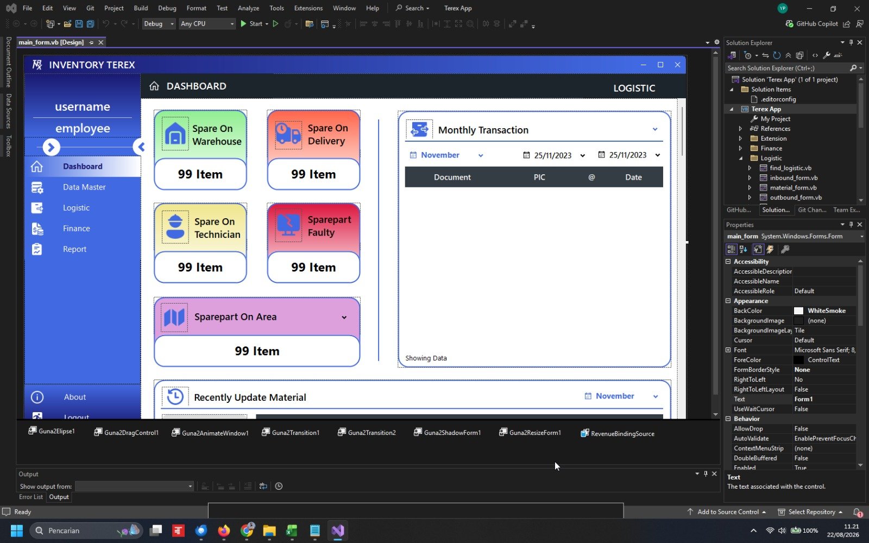
Task: Expand the Font property in Properties
Action: pos(728,350)
